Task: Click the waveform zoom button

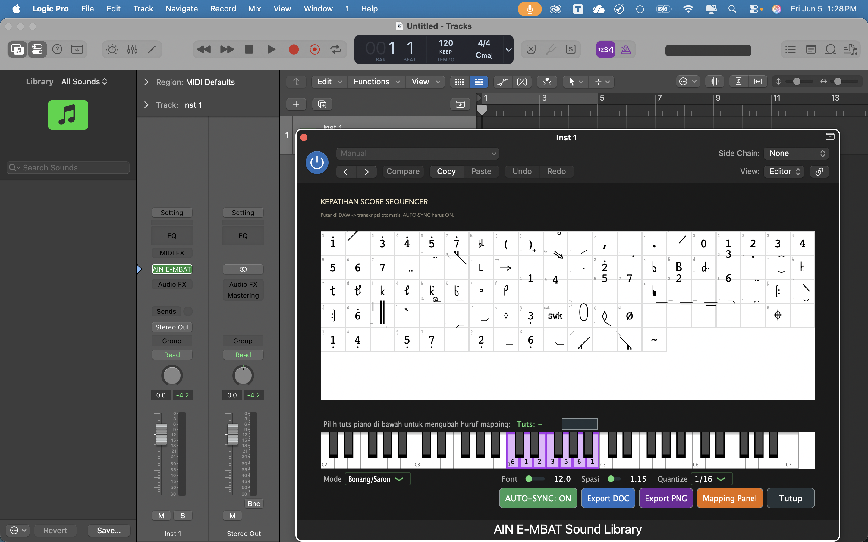Action: click(715, 81)
